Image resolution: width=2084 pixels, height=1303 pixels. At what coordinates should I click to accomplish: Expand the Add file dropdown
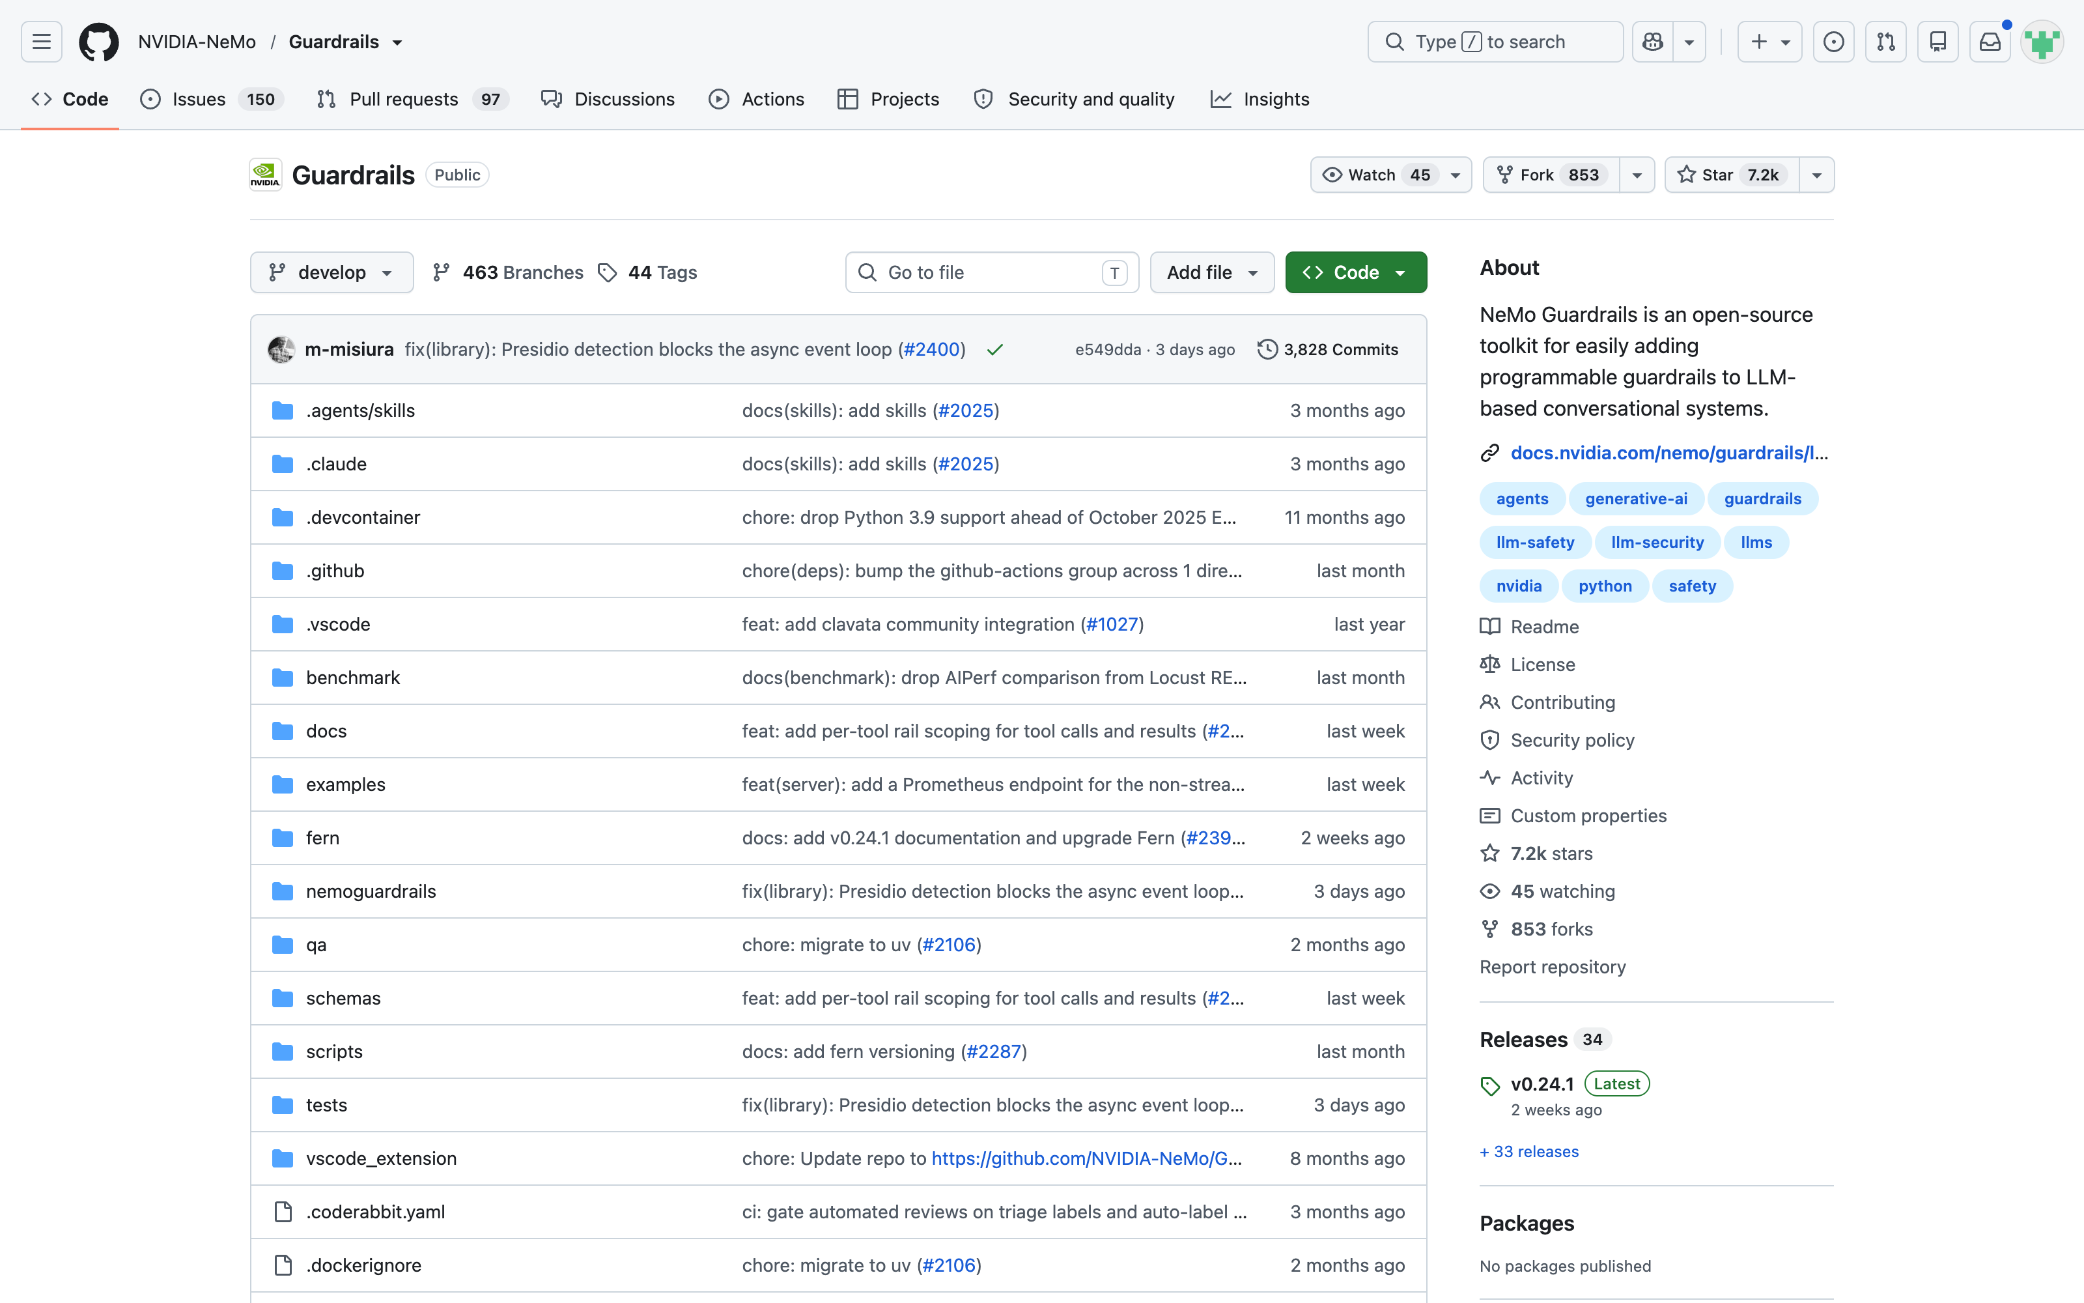[x=1211, y=272]
